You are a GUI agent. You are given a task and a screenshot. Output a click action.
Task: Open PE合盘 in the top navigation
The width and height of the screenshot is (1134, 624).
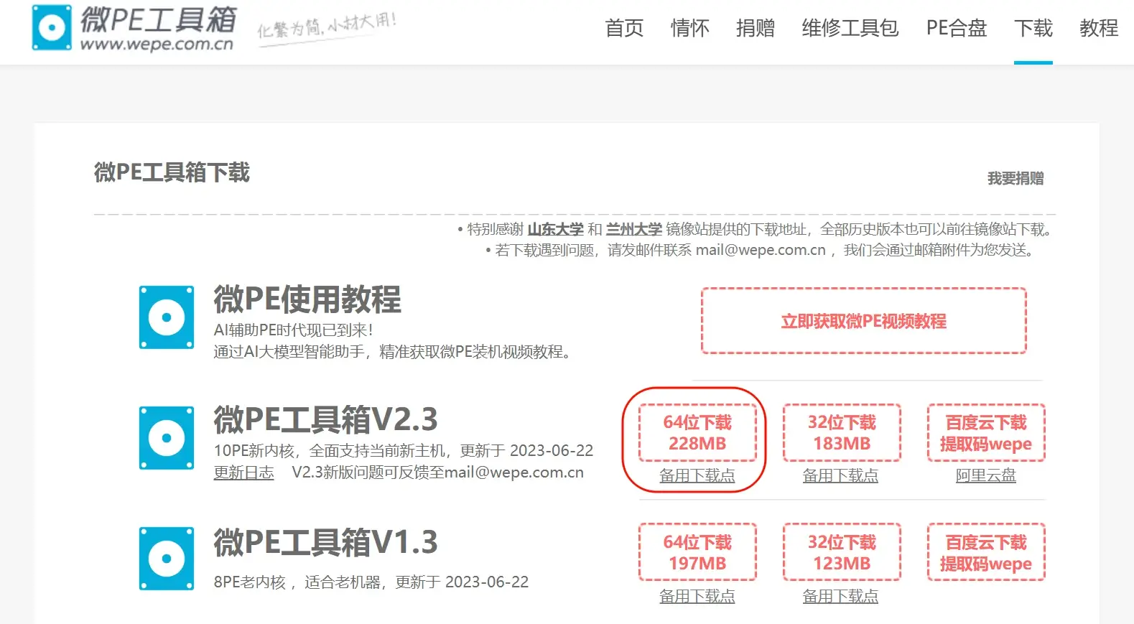(957, 28)
